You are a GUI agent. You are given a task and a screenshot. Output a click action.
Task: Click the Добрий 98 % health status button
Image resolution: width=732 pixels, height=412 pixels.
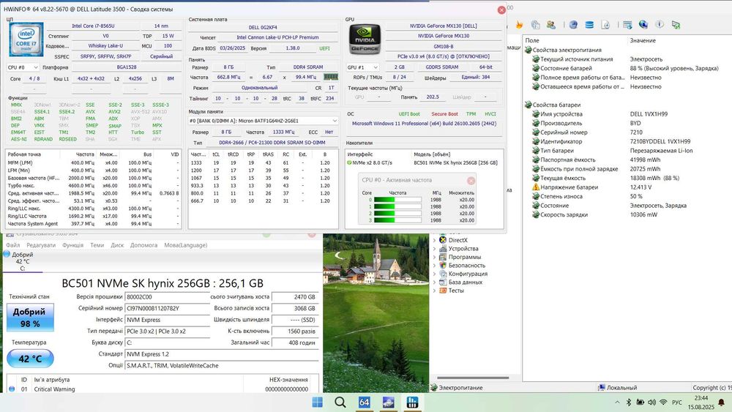pos(30,318)
